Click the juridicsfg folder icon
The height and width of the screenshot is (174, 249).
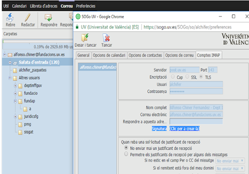20,117
